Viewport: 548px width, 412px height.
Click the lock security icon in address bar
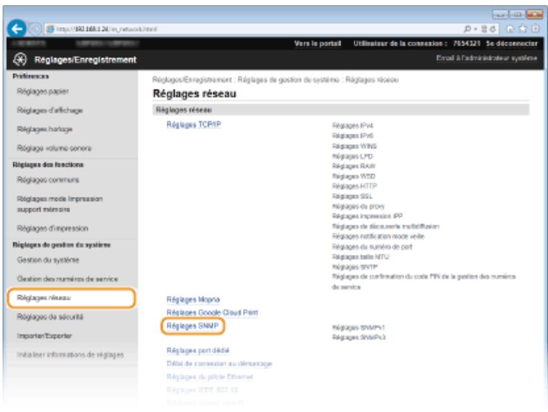point(484,29)
